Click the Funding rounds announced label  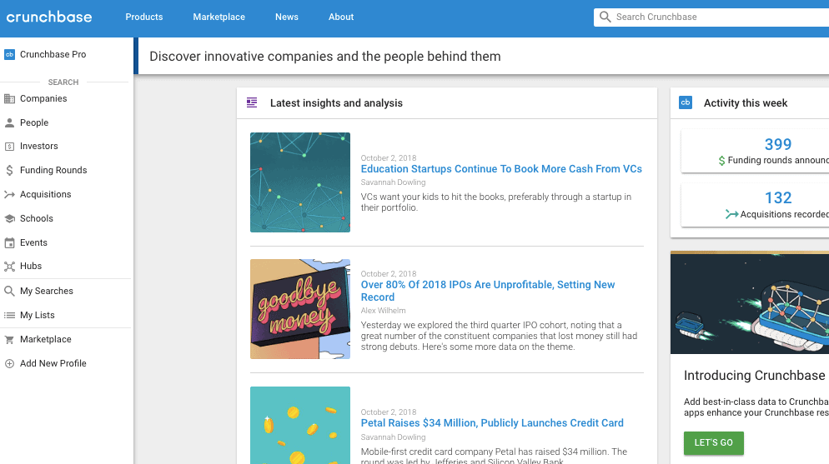click(778, 160)
